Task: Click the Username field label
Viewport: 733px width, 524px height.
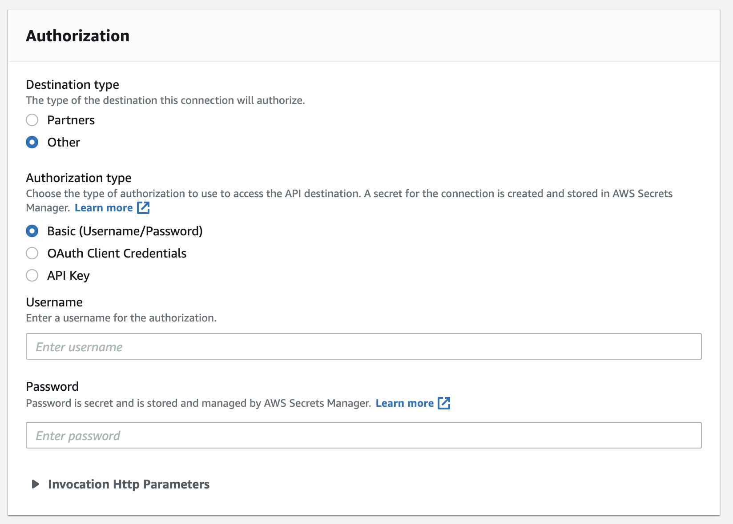Action: [54, 302]
